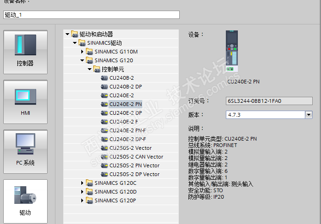The height and width of the screenshot is (224, 321).
Task: Select CU250S-2 Vector control unit
Action: point(131,148)
